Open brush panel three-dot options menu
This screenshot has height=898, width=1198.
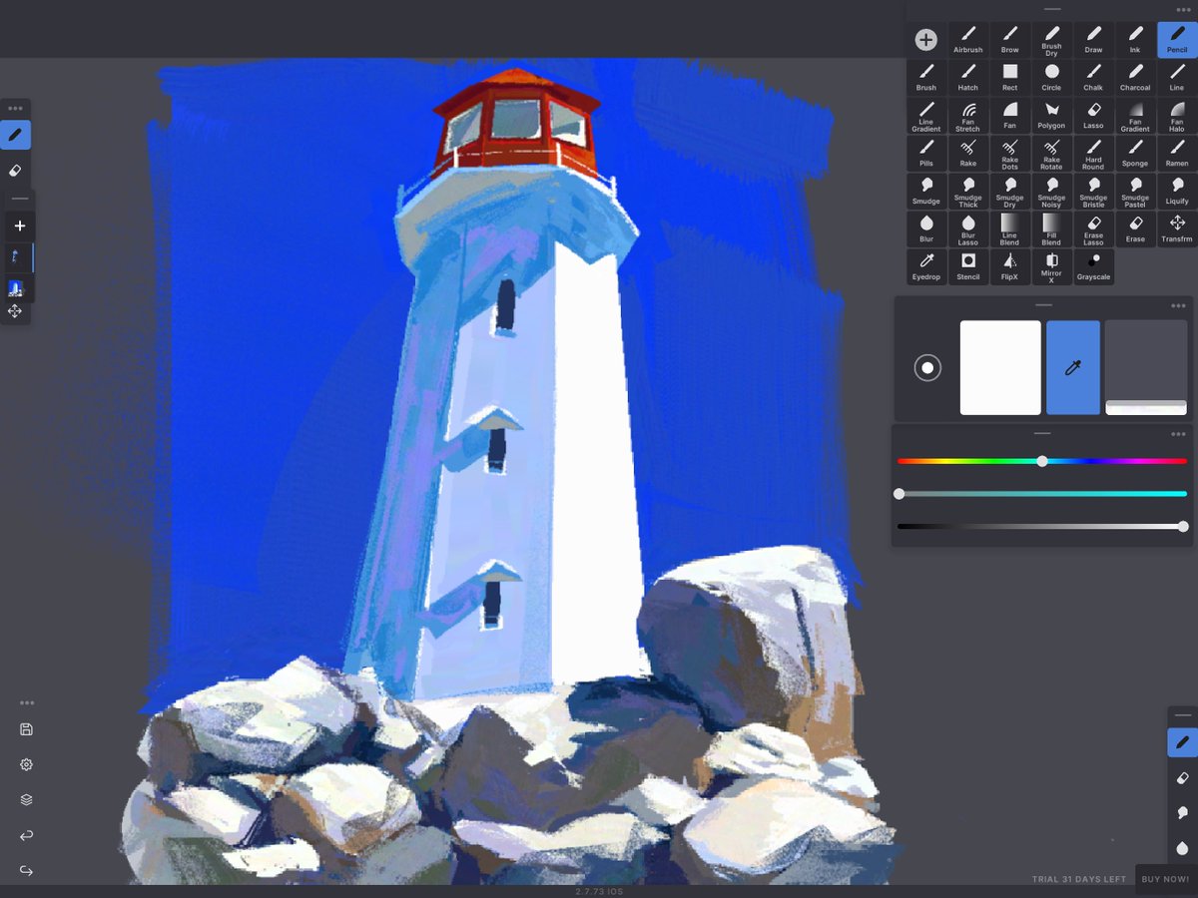1183,10
